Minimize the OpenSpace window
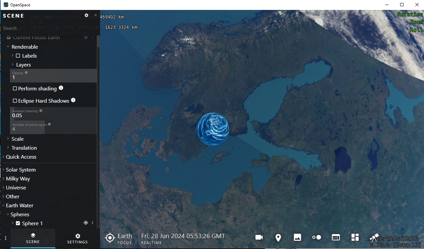 [387, 5]
